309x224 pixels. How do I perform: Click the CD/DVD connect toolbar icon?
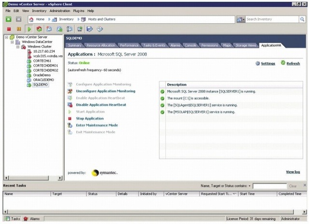tap(100, 29)
